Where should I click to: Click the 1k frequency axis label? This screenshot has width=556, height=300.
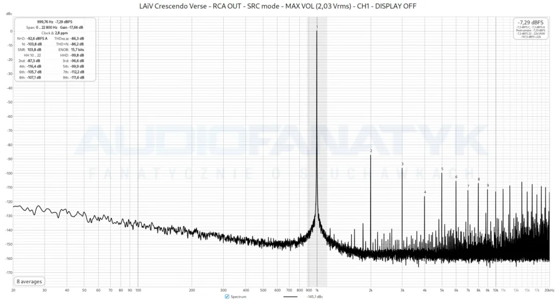(317, 290)
